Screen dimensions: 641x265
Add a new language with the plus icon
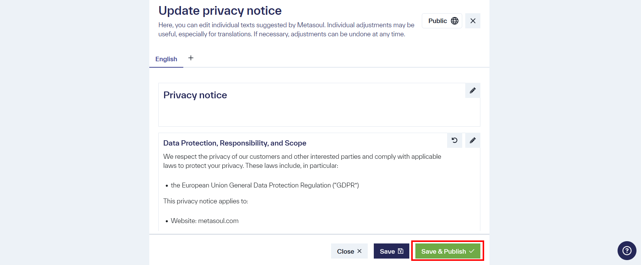(x=190, y=58)
